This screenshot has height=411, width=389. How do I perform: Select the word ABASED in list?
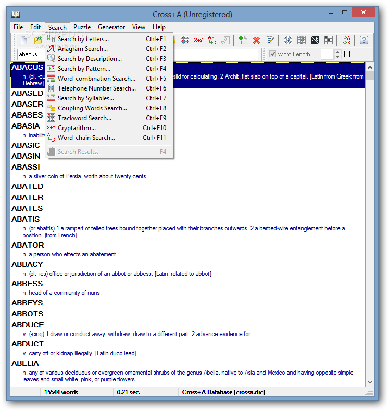point(27,93)
